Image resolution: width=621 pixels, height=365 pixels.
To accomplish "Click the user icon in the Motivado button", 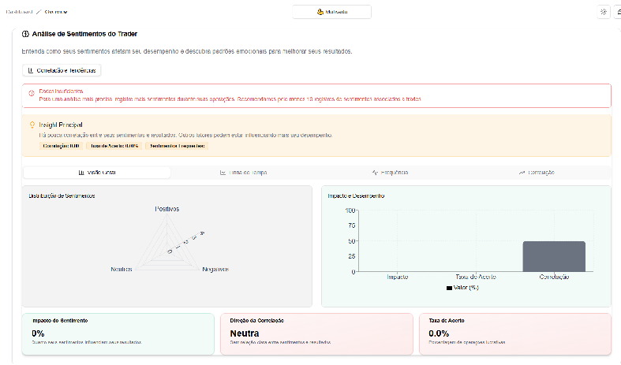I will coord(320,12).
